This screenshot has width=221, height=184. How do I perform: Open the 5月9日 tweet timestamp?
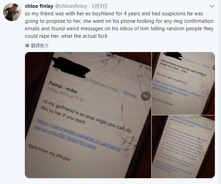click(100, 6)
